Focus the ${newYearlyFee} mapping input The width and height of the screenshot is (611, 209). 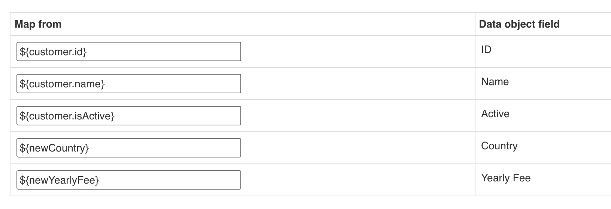point(128,180)
